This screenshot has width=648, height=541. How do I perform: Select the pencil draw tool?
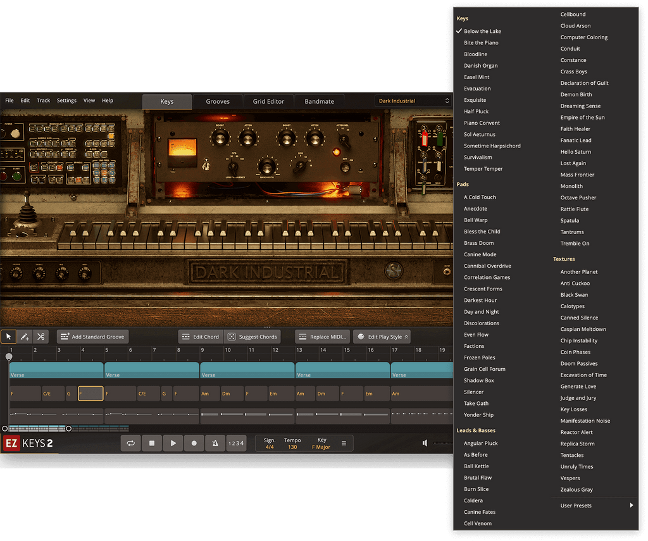point(25,337)
